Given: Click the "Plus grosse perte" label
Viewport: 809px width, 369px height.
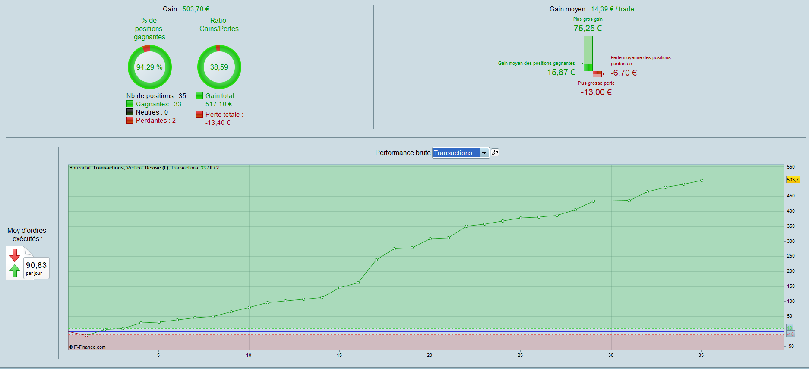Looking at the screenshot, I should pyautogui.click(x=596, y=83).
